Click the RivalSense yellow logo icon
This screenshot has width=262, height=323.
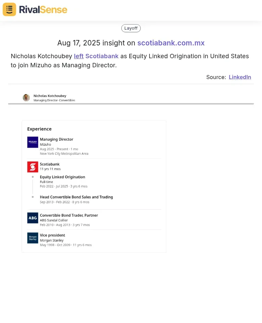point(9,9)
